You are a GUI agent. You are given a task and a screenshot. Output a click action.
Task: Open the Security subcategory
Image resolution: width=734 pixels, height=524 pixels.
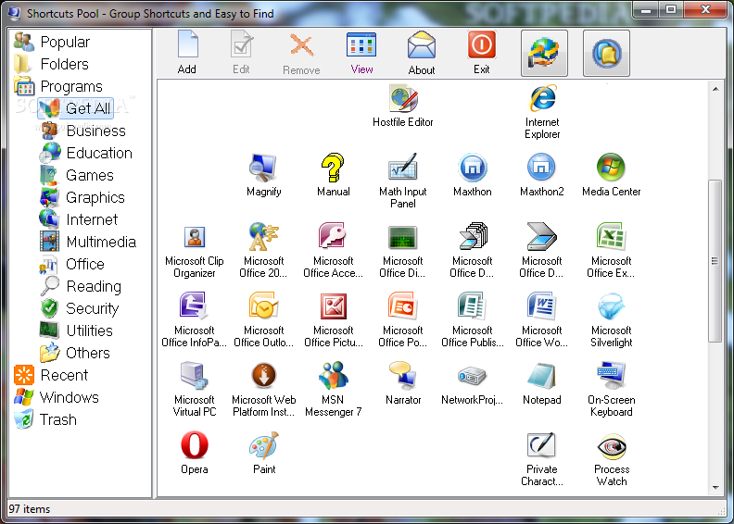click(x=80, y=308)
